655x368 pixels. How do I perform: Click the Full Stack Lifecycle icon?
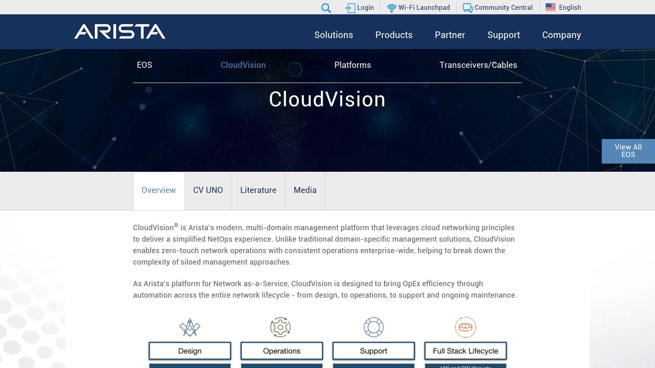pyautogui.click(x=465, y=327)
